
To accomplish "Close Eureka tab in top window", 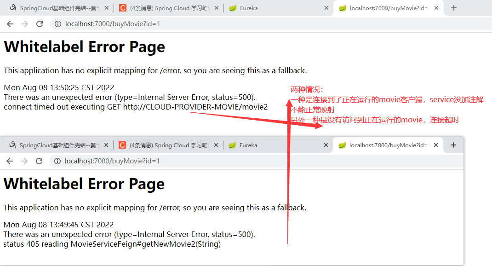I will click(x=326, y=8).
